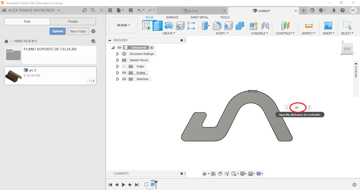360x190 pixels.
Task: Click the Press Pull icon
Action: (205, 26)
